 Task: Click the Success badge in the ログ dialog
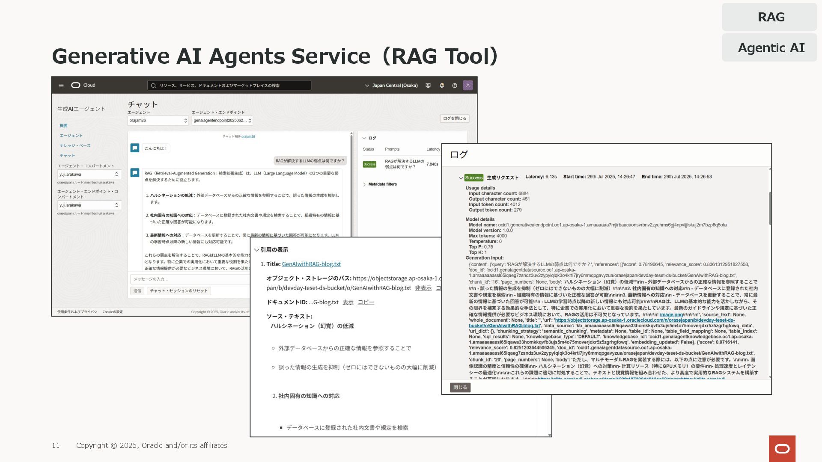[474, 178]
